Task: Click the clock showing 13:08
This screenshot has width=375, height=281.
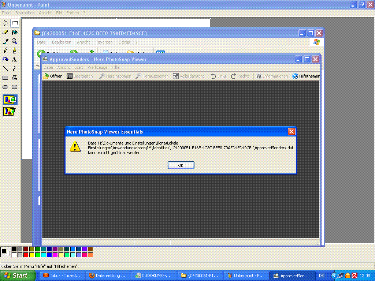Action: click(365, 276)
